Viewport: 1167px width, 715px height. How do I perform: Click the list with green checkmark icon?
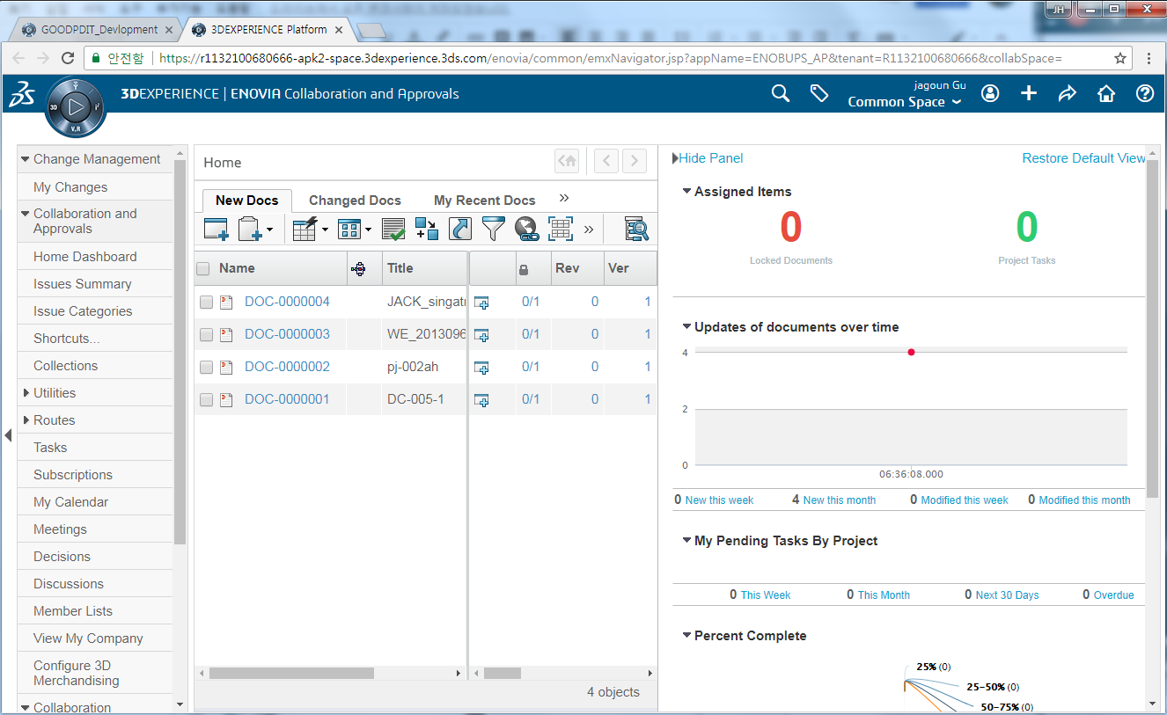pos(393,230)
